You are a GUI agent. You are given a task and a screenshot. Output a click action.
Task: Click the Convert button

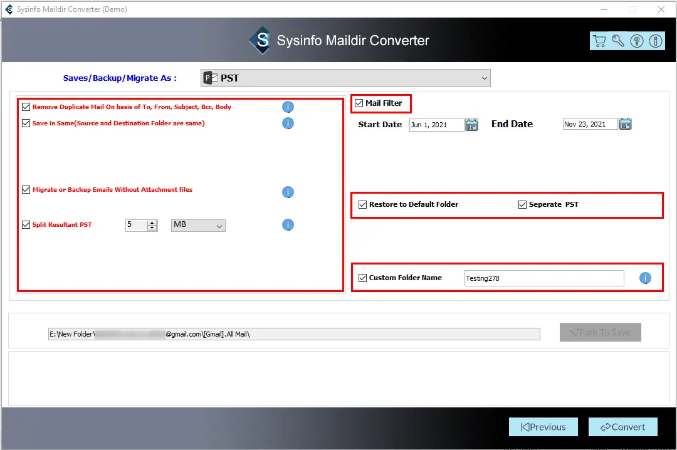(x=623, y=427)
